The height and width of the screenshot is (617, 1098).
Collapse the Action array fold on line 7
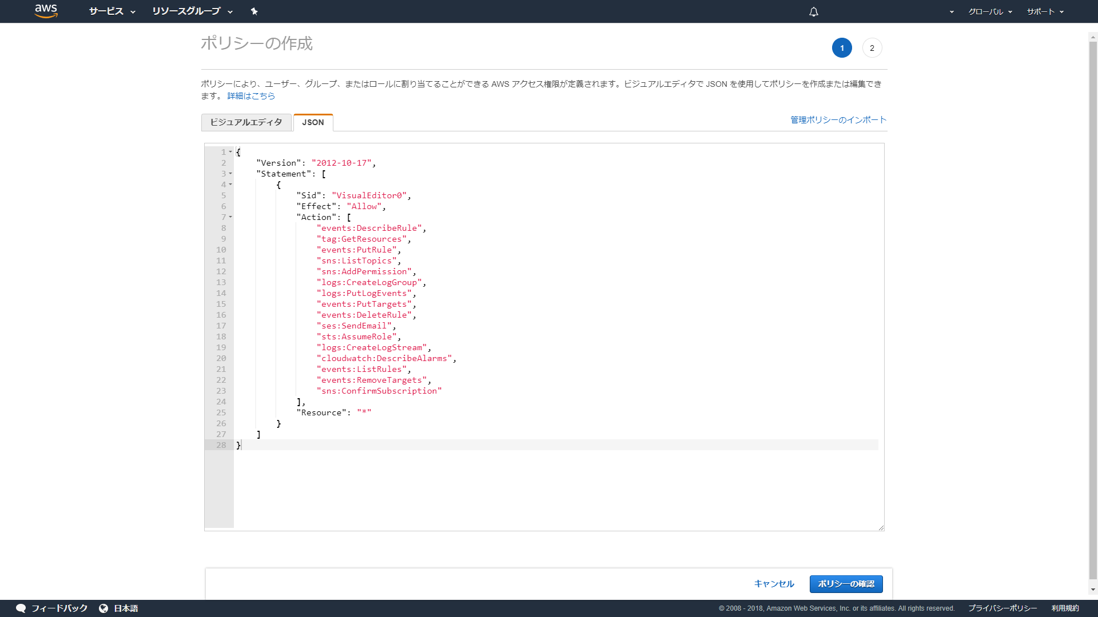[230, 217]
